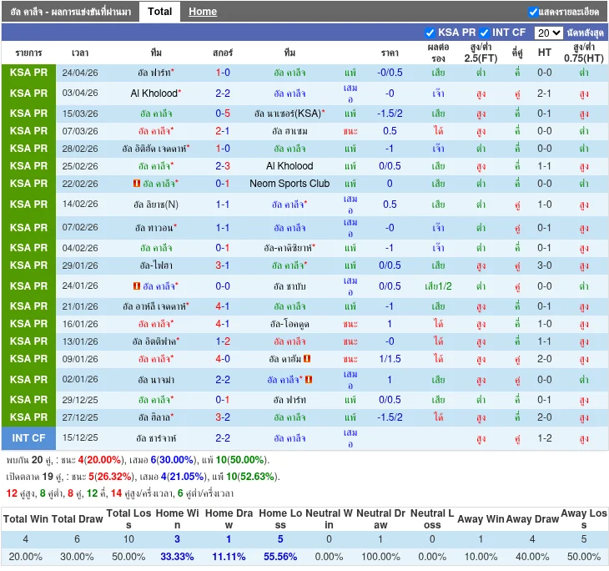Screen dimensions: 609x571
Task: Open the Neom Sports Club team link
Action: pyautogui.click(x=289, y=184)
